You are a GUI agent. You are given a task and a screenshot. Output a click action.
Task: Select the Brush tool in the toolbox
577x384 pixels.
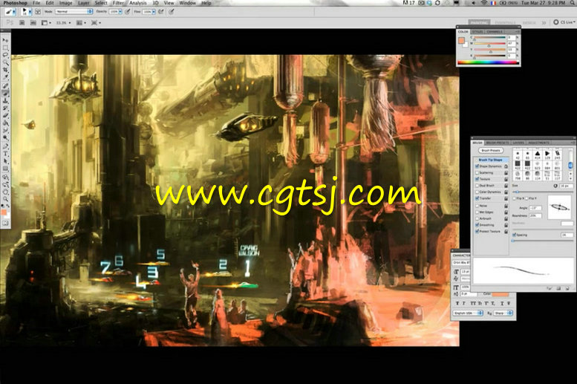5,94
